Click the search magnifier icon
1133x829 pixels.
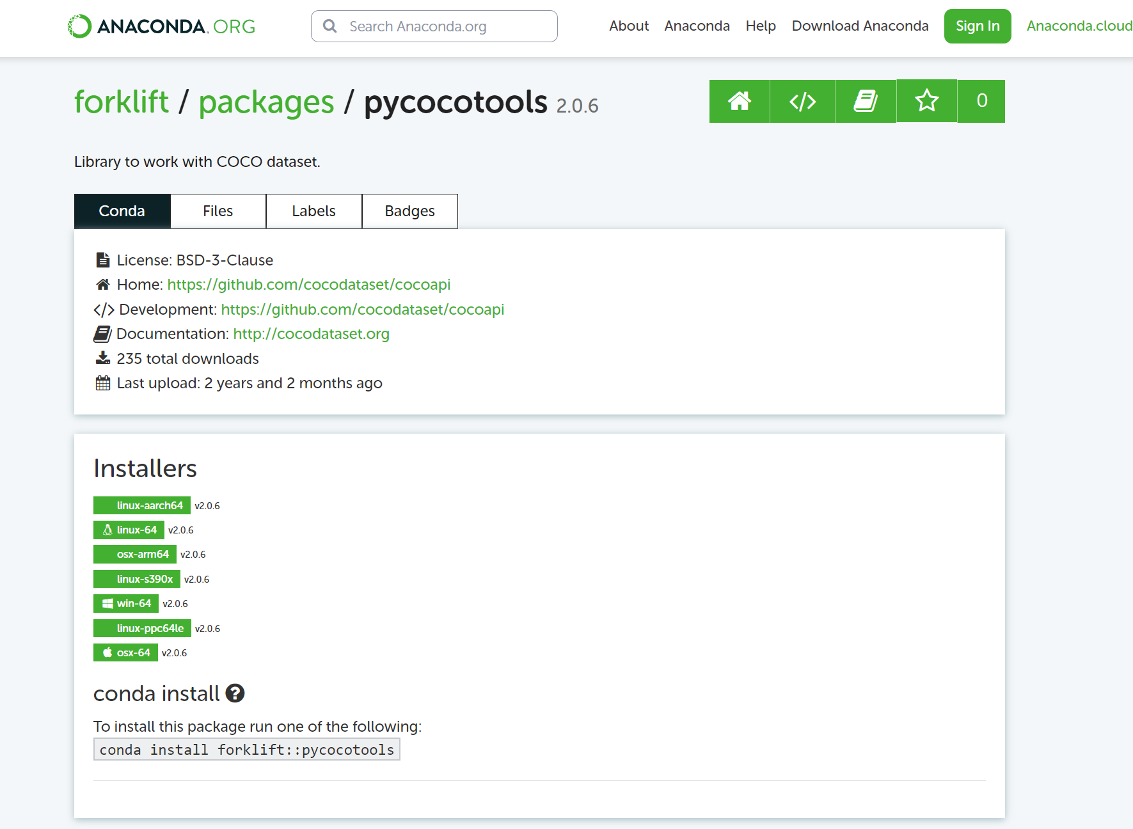329,26
